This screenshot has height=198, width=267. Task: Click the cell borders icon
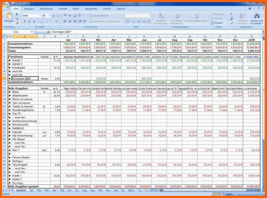tap(42, 21)
